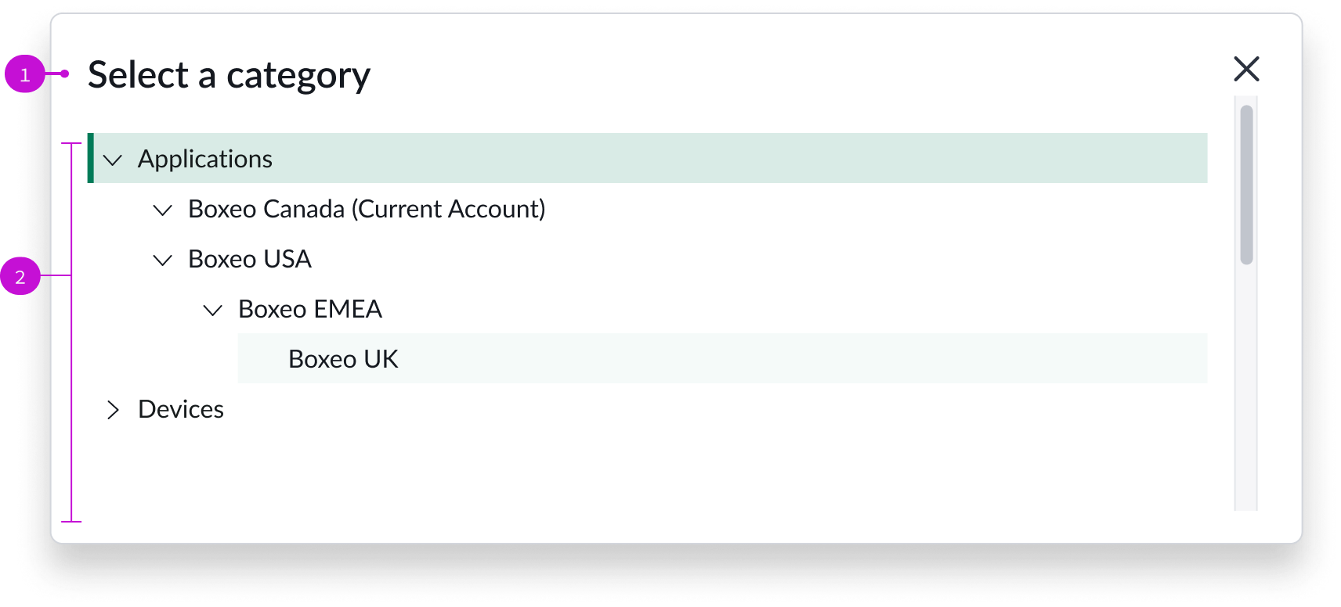Select the Applications tree item
Viewport: 1341px width, 607px height.
pos(205,159)
